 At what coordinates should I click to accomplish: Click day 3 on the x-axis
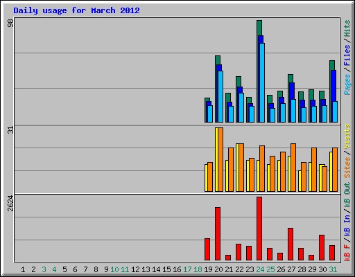tap(44, 269)
